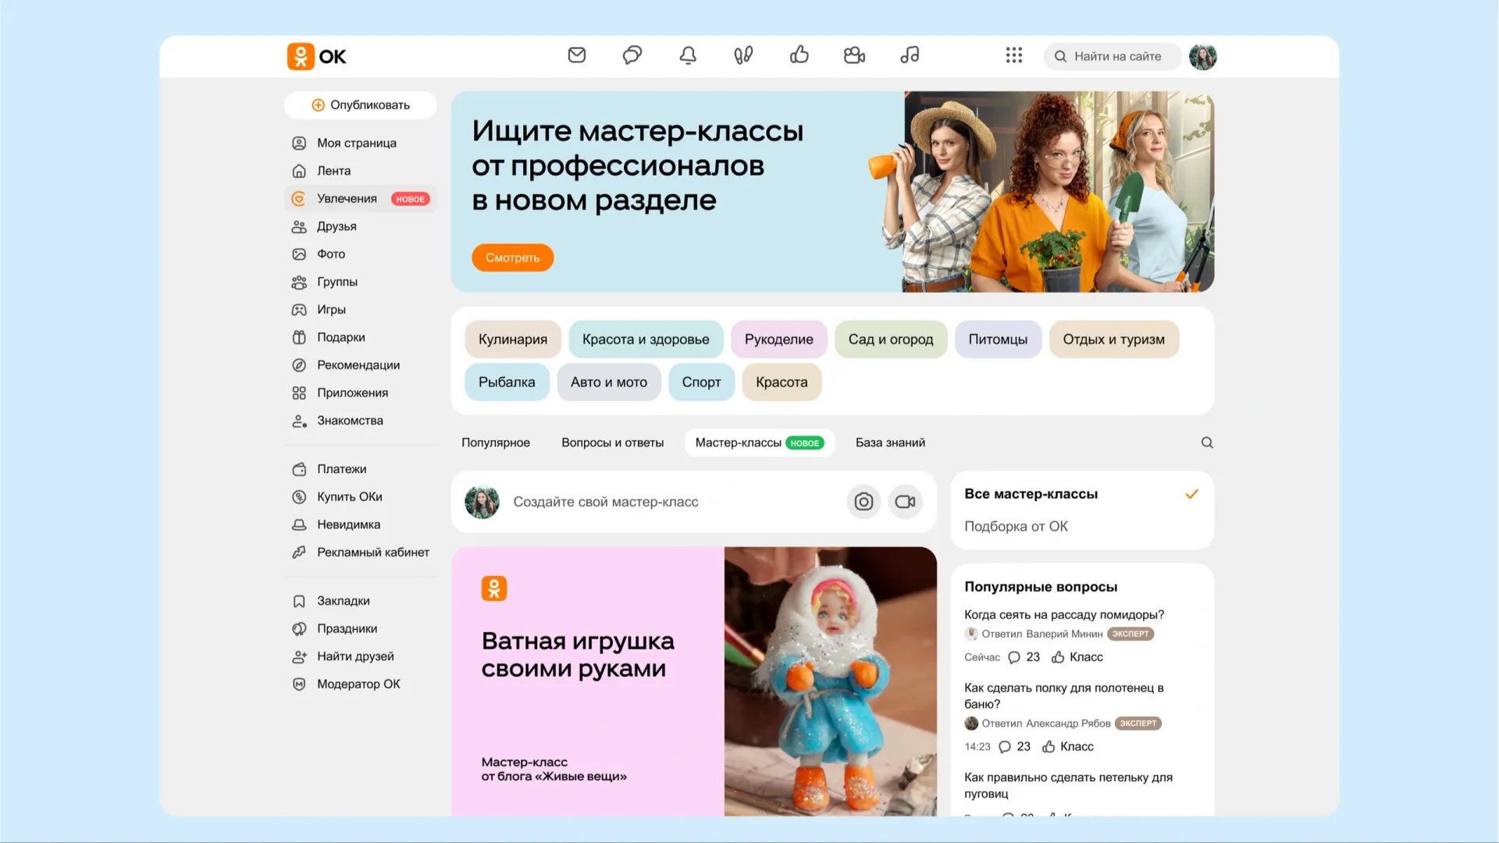
Task: Open notifications bell icon
Action: point(688,55)
